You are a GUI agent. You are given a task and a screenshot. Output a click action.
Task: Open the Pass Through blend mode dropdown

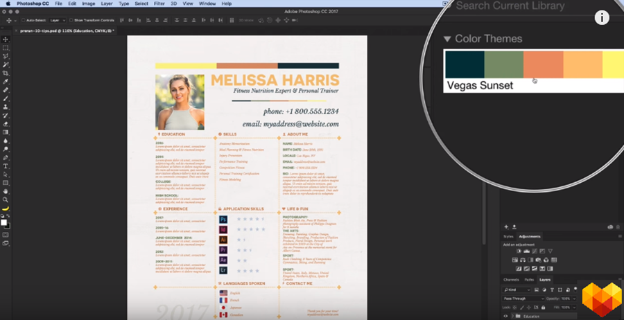(524, 298)
